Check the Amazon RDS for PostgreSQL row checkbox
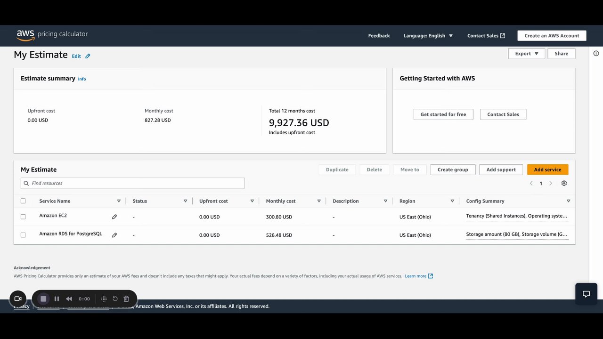Viewport: 603px width, 339px height. pyautogui.click(x=23, y=235)
